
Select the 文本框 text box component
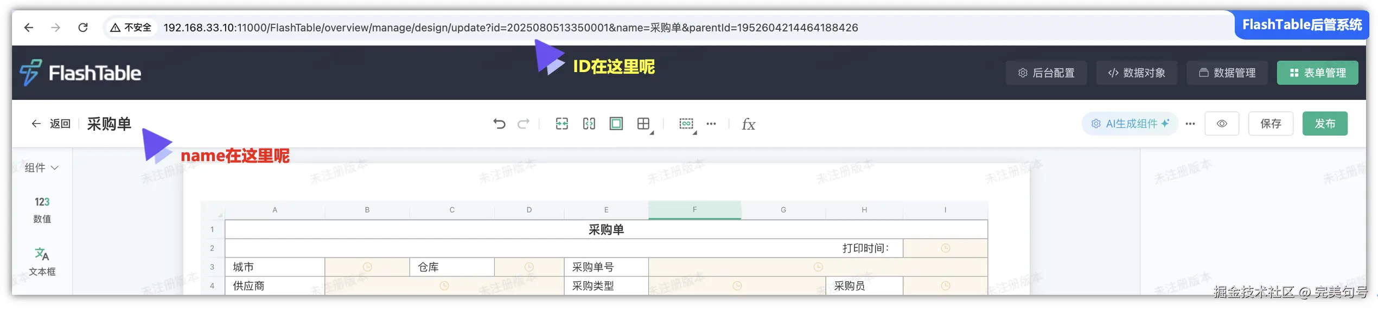pyautogui.click(x=42, y=262)
